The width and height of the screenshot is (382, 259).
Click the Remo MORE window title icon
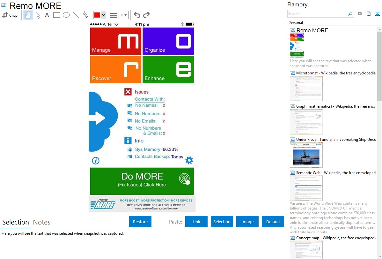click(x=4, y=5)
